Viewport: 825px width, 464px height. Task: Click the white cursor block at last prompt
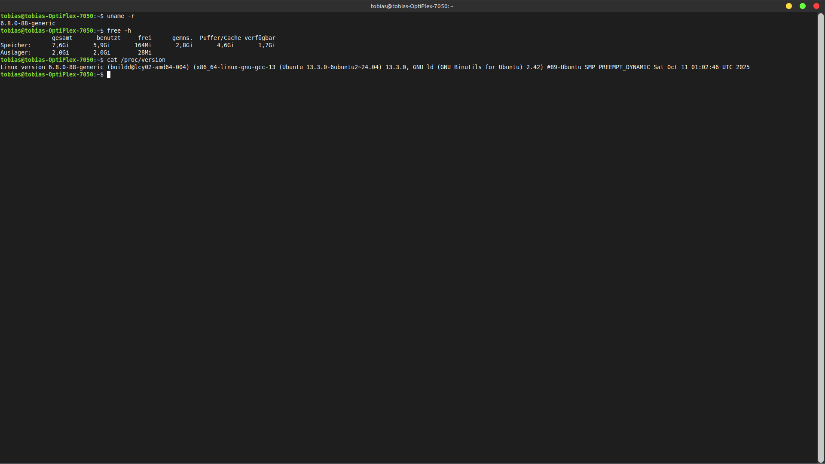coord(109,74)
